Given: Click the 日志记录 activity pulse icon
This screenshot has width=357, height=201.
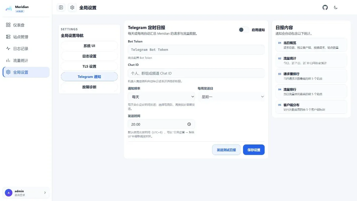Looking at the screenshot, I should (x=8, y=49).
